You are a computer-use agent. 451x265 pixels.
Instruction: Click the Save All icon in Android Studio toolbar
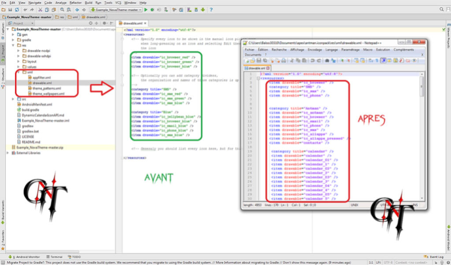point(10,10)
